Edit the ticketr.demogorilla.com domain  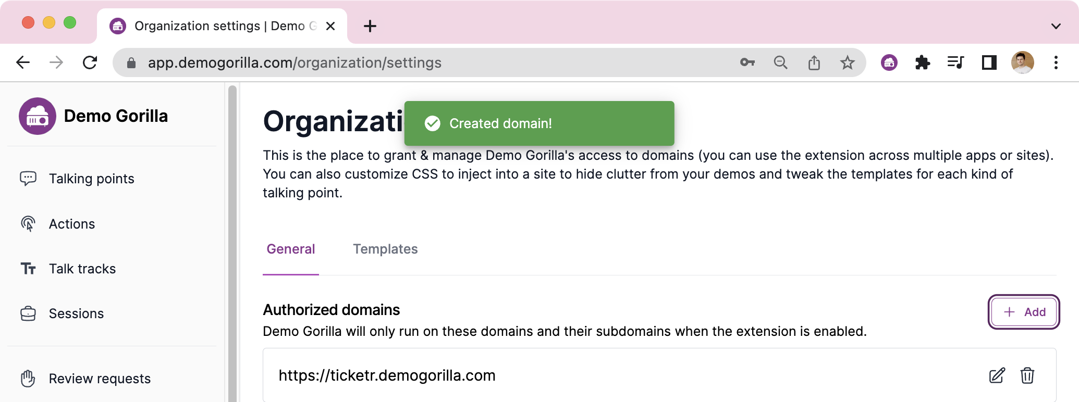point(997,375)
